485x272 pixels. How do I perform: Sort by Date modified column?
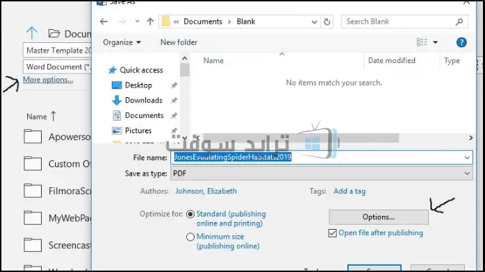(392, 60)
